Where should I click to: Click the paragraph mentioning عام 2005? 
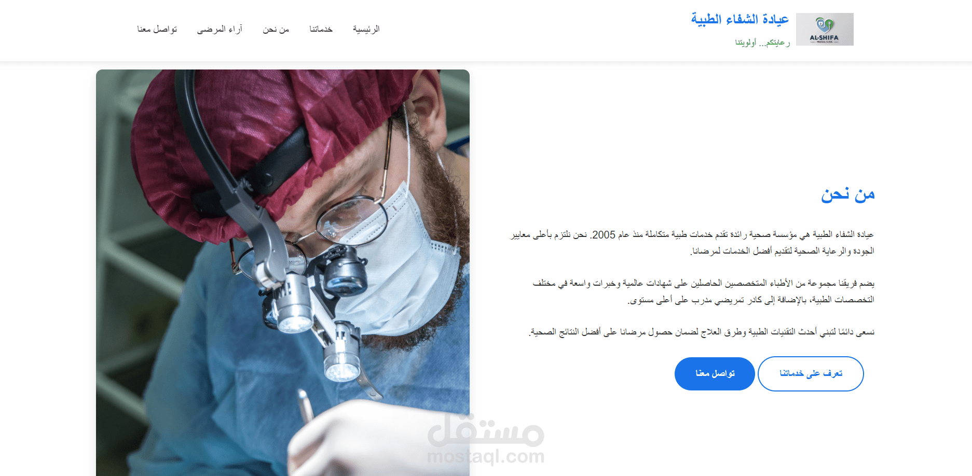[x=692, y=243]
